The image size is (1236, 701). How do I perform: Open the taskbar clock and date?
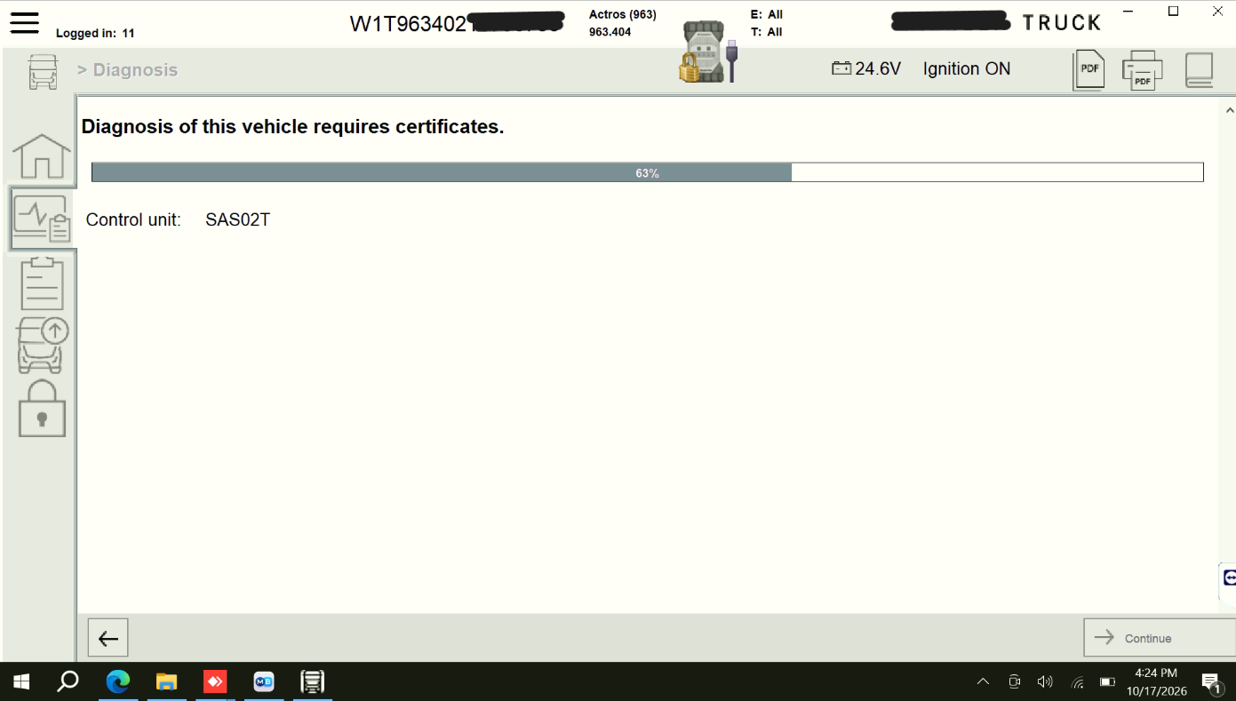point(1157,681)
